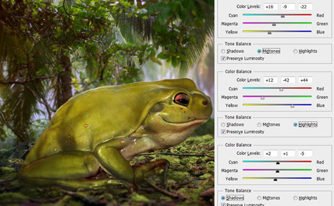Select Midtones radio where Highlights is active
The width and height of the screenshot is (334, 206).
click(x=259, y=125)
